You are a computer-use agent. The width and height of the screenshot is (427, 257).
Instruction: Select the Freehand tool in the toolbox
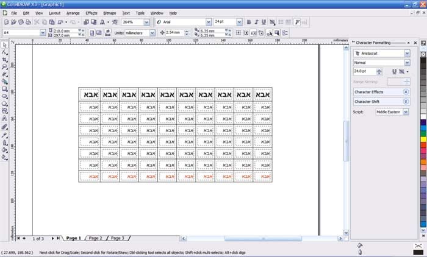coord(4,74)
